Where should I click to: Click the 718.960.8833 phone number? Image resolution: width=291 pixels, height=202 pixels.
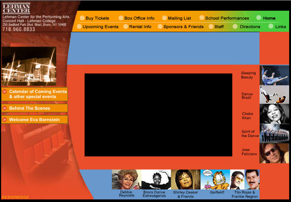click(x=18, y=29)
